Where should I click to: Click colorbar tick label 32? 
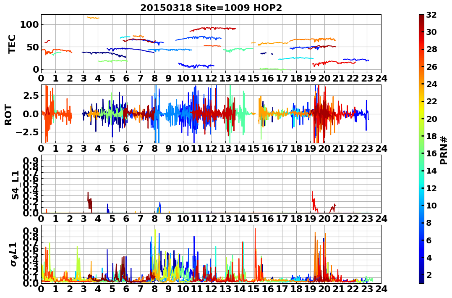tap(431, 15)
